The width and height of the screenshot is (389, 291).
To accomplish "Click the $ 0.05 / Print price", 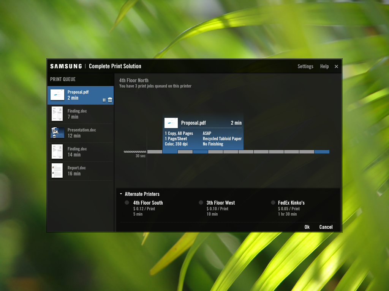I will coord(289,209).
